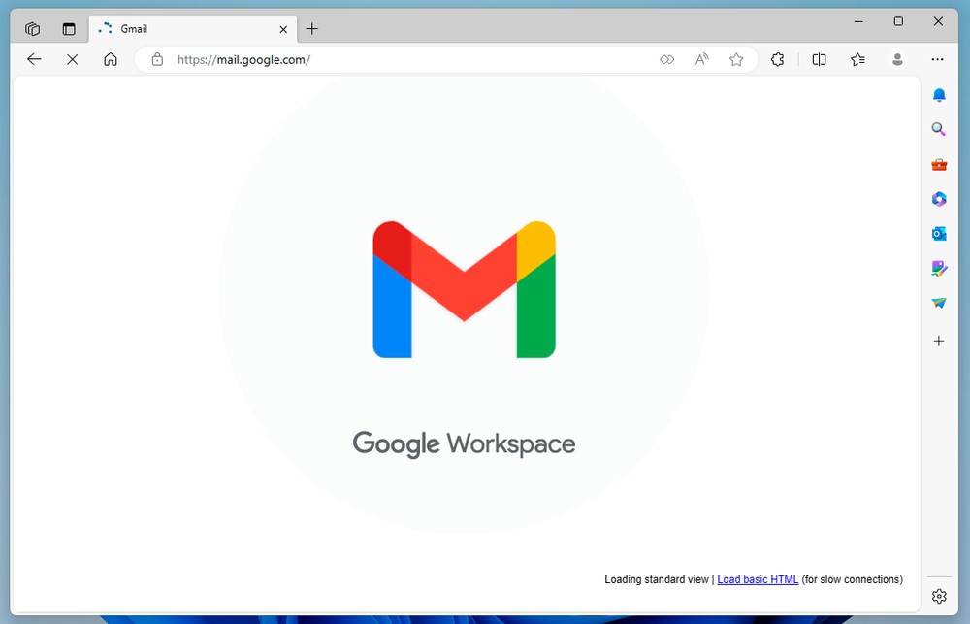Add a sidebar app with plus
Viewport: 970px width, 624px height.
point(939,341)
